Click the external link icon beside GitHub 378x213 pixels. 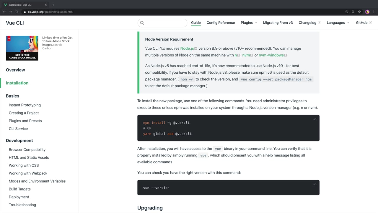(370, 23)
